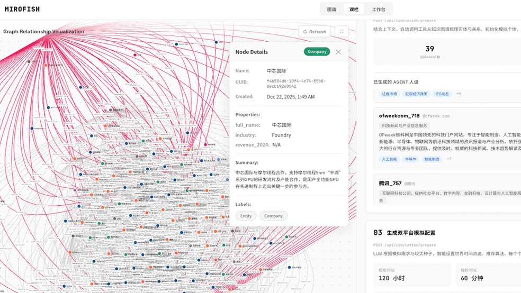This screenshot has width=521, height=293.
Task: Click the 120 小时 simulation duration value
Action: (392, 278)
